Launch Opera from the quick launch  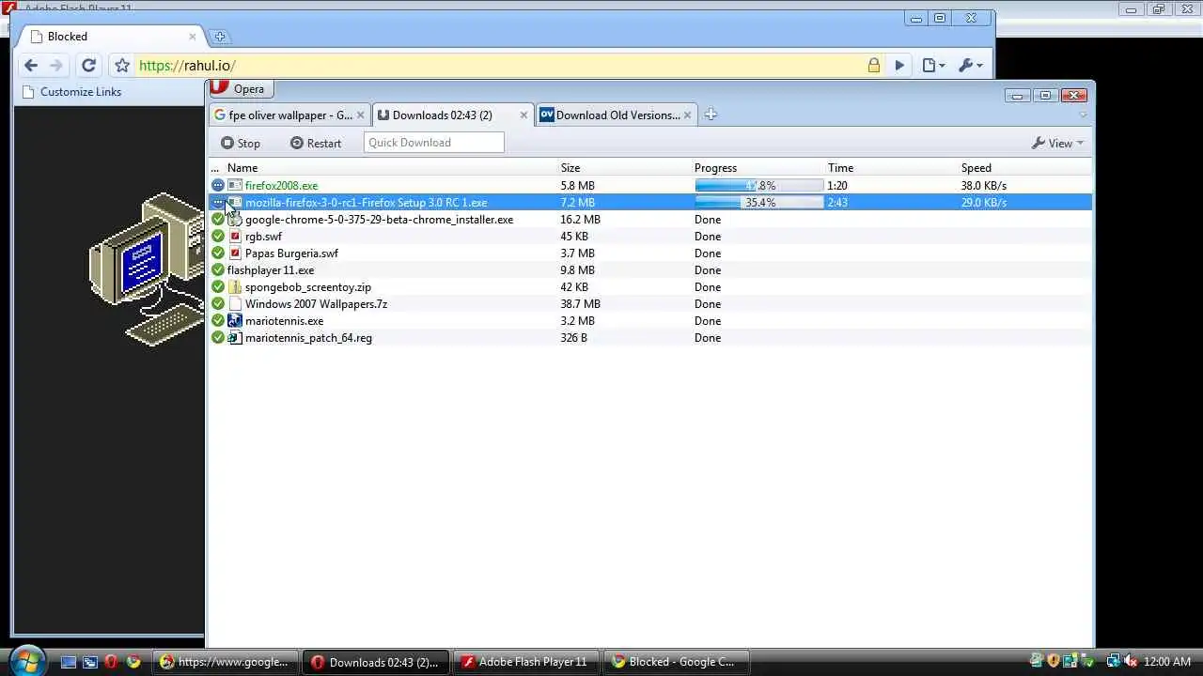coord(111,662)
